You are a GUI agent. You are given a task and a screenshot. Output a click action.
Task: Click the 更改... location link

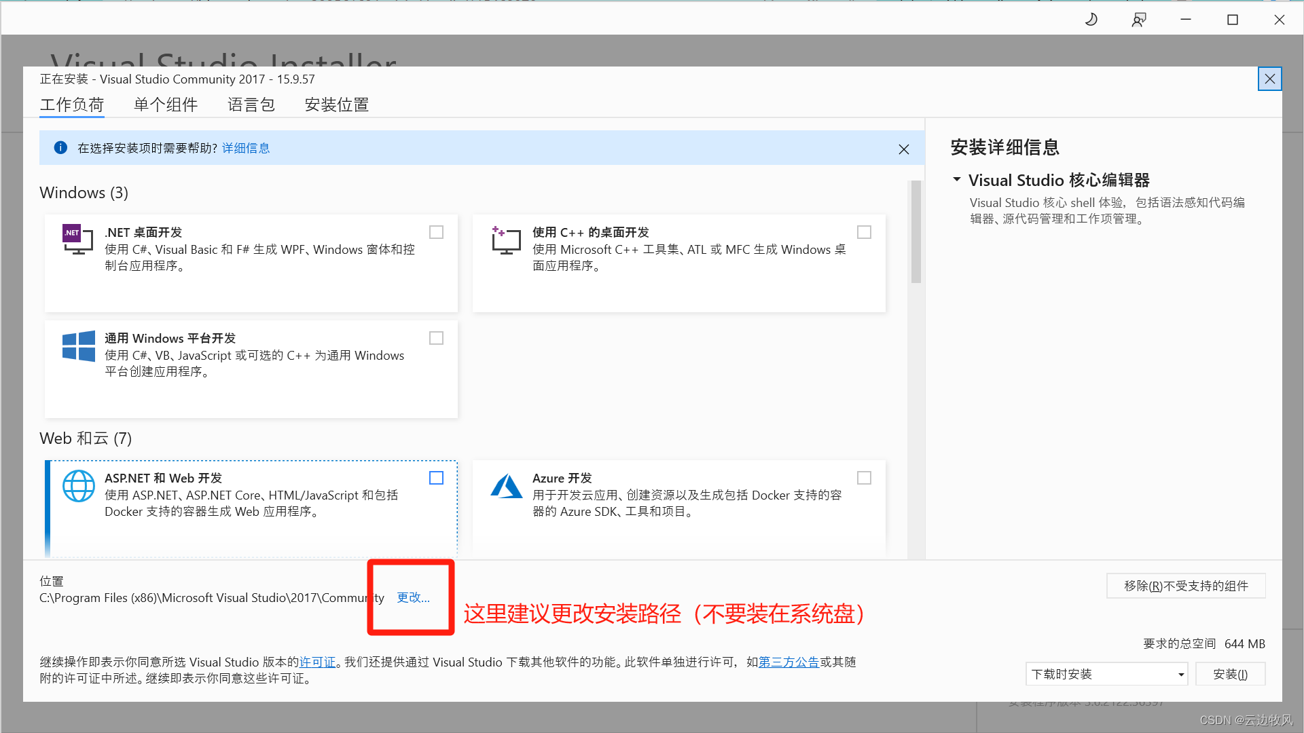413,597
